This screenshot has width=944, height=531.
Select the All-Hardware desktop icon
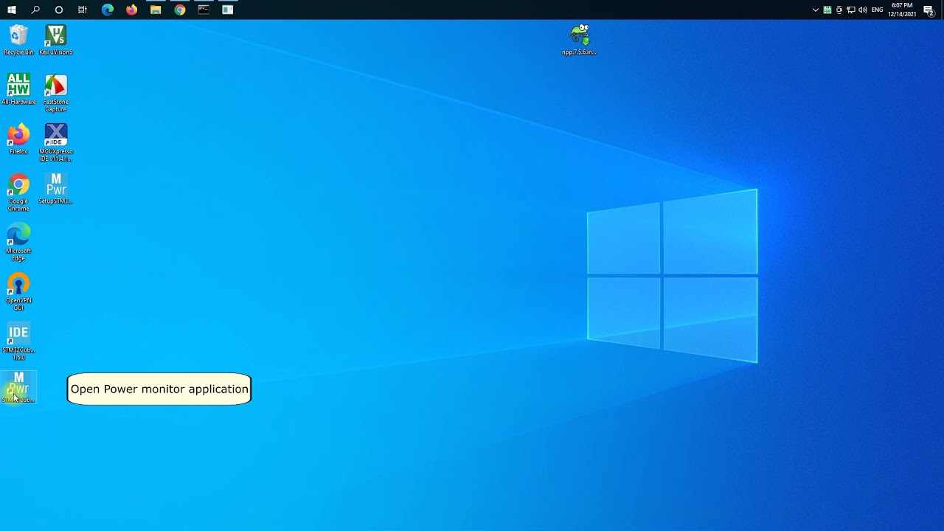pyautogui.click(x=18, y=86)
